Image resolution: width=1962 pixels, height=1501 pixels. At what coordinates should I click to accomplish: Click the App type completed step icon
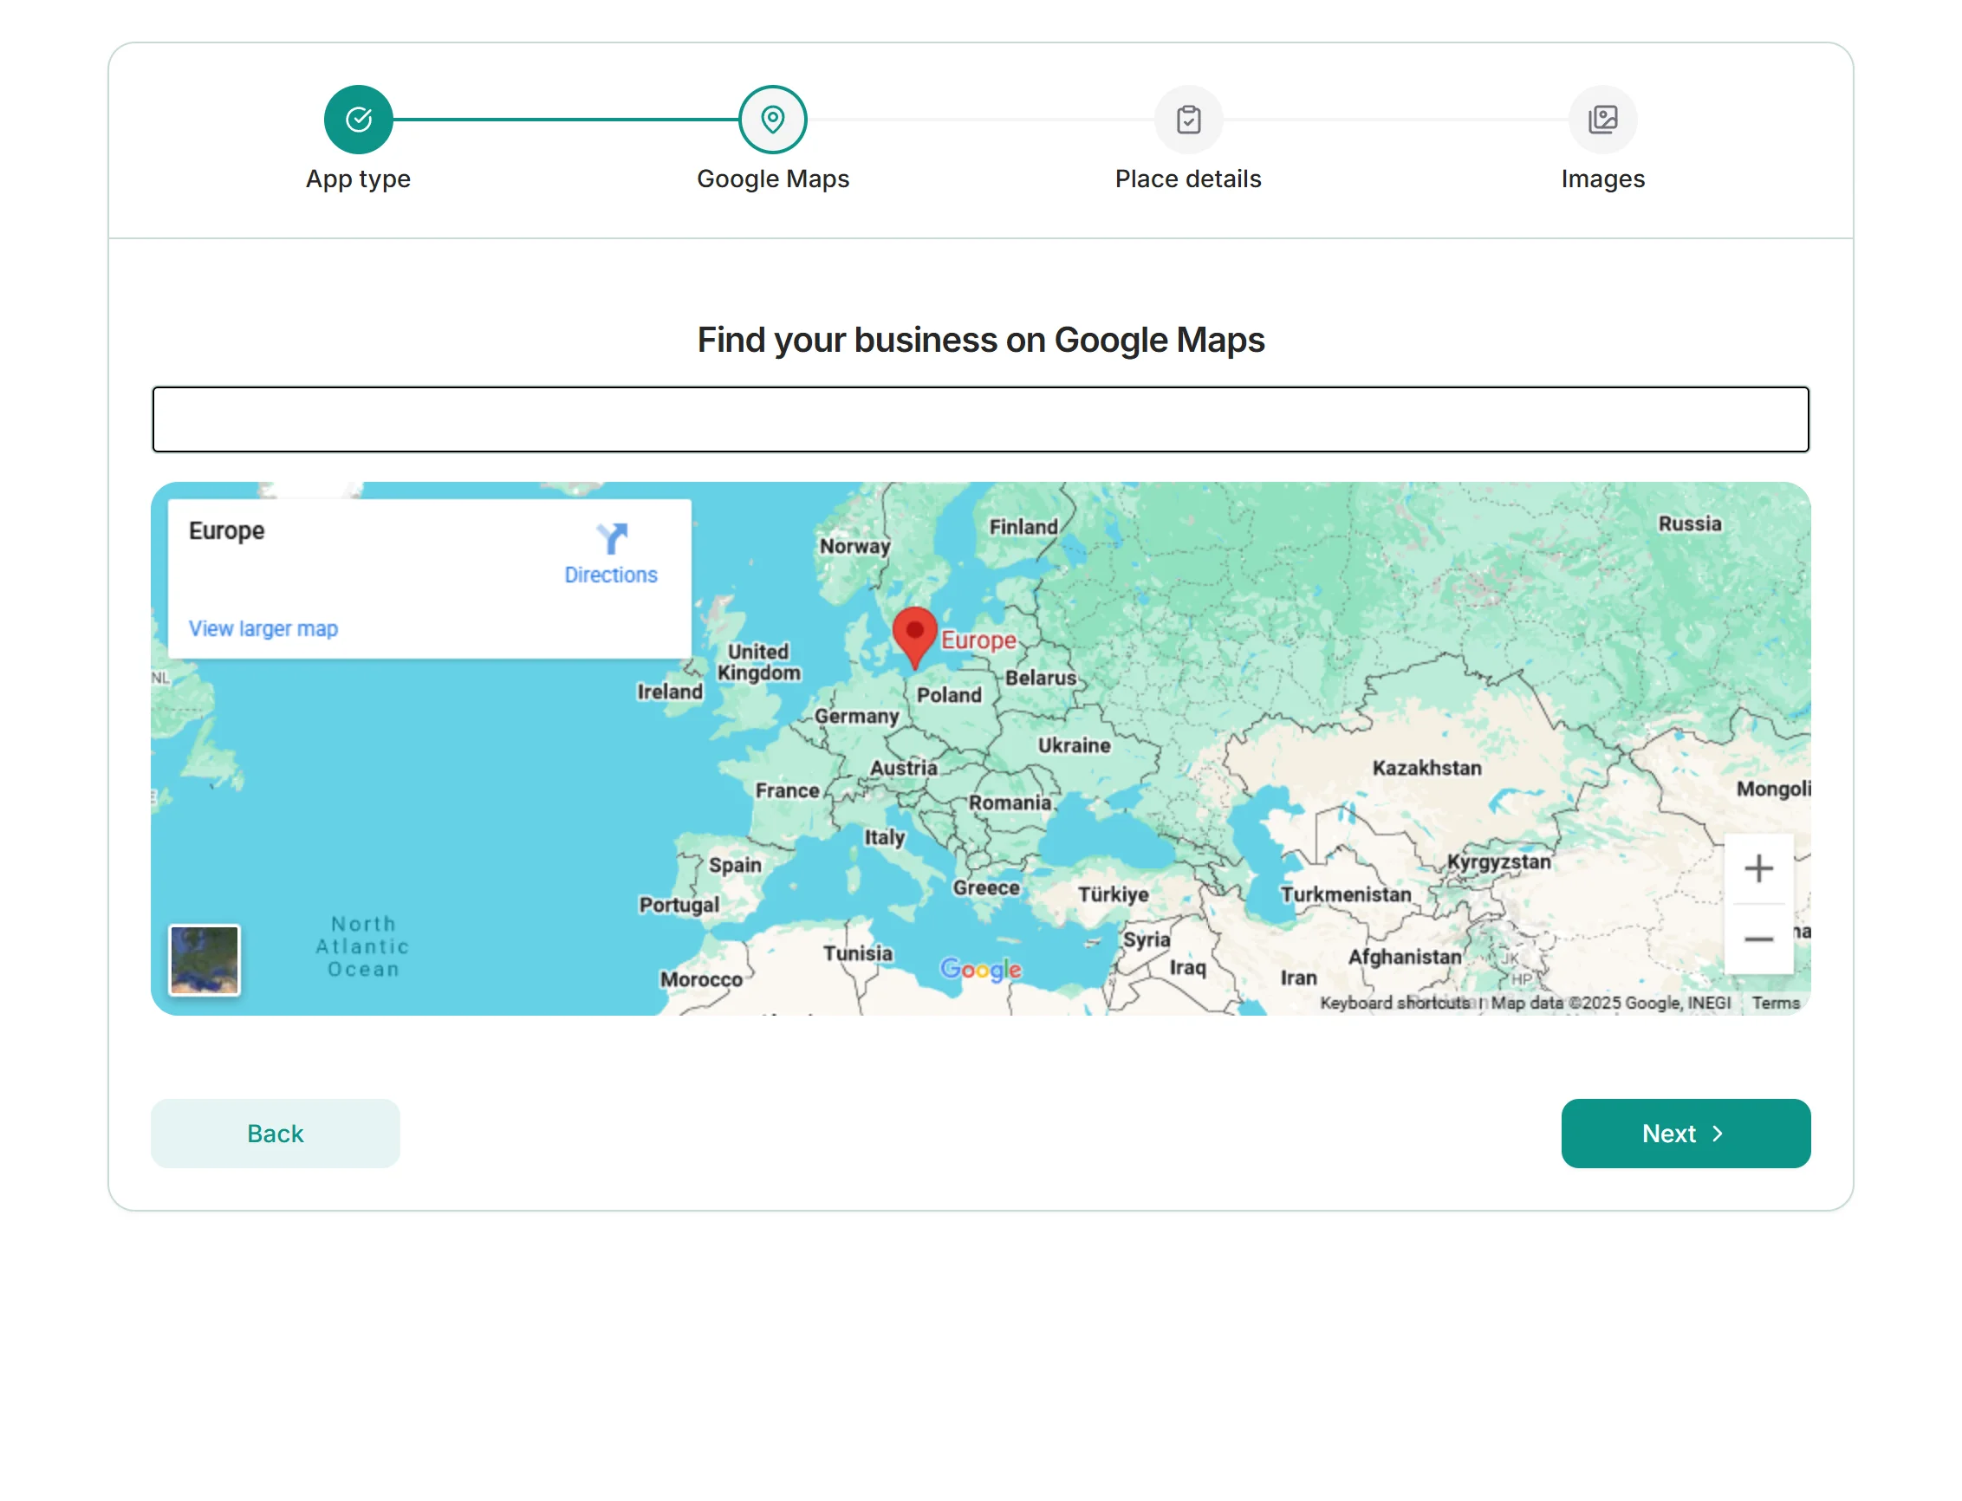(x=358, y=119)
